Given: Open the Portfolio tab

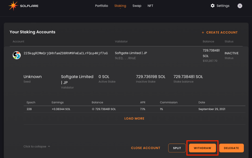Looking at the screenshot, I should (101, 6).
